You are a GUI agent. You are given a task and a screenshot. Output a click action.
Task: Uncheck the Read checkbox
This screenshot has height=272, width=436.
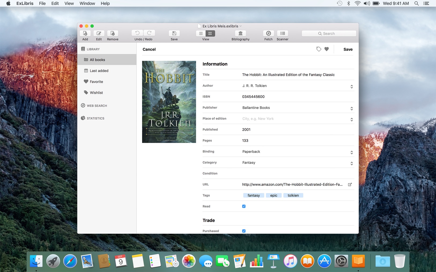(244, 206)
